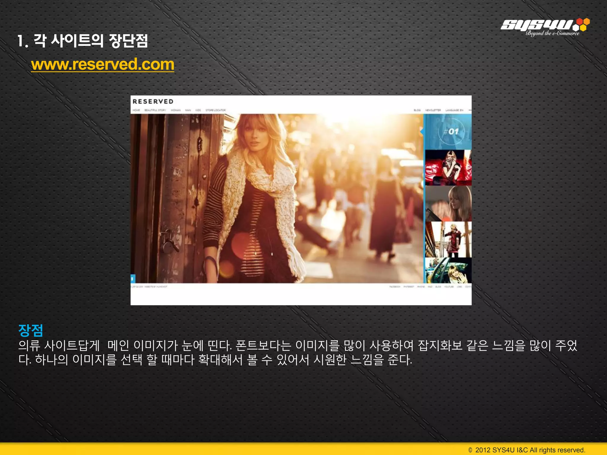This screenshot has width=607, height=455.
Task: Open the KIDS menu item
Action: [198, 110]
